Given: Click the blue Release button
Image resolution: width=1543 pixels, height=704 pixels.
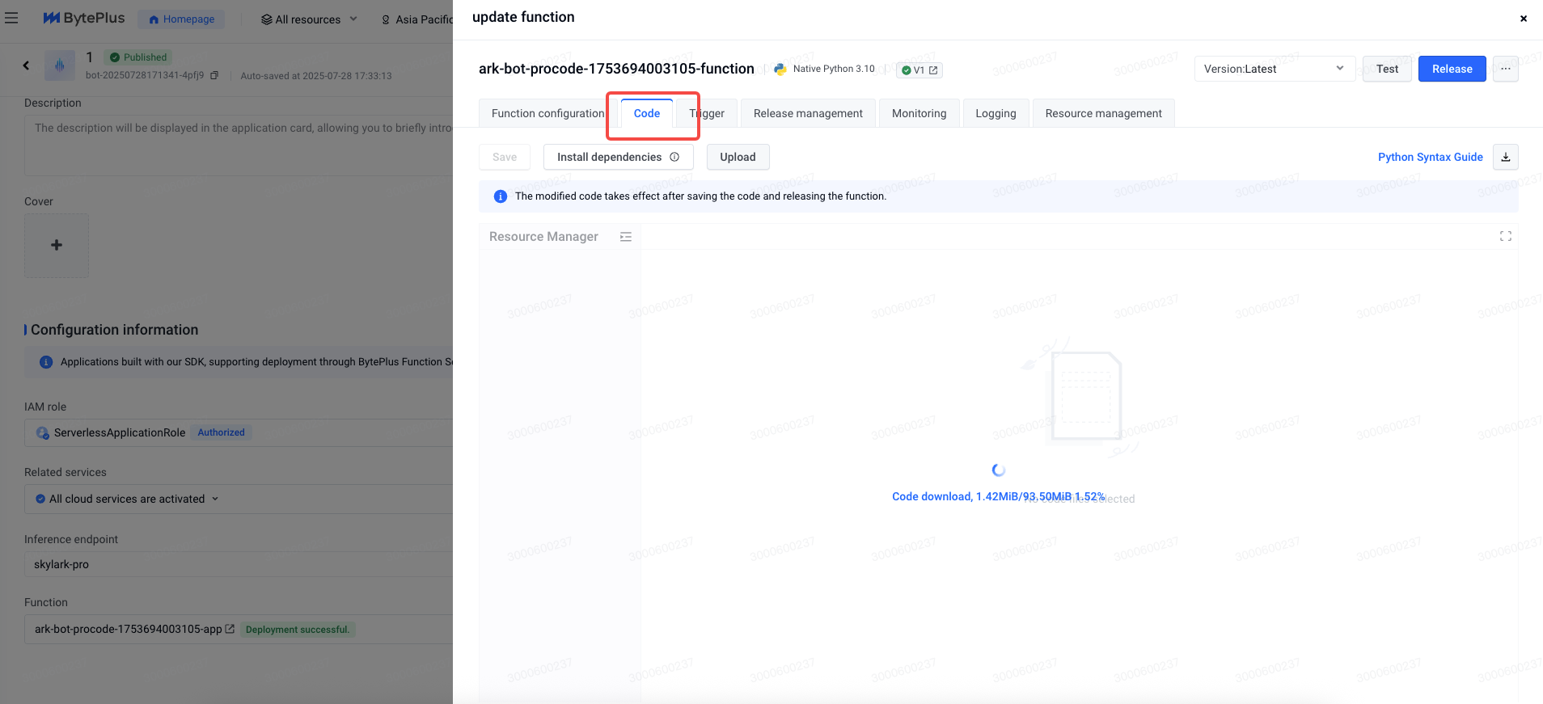Looking at the screenshot, I should [1452, 69].
